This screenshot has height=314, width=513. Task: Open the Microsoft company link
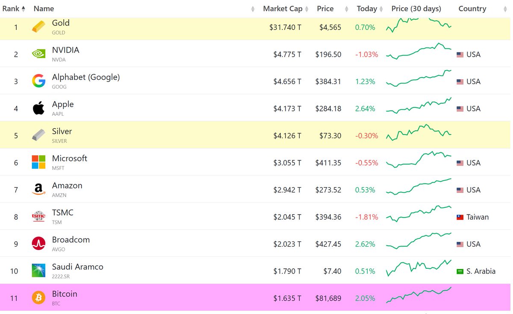[70, 158]
